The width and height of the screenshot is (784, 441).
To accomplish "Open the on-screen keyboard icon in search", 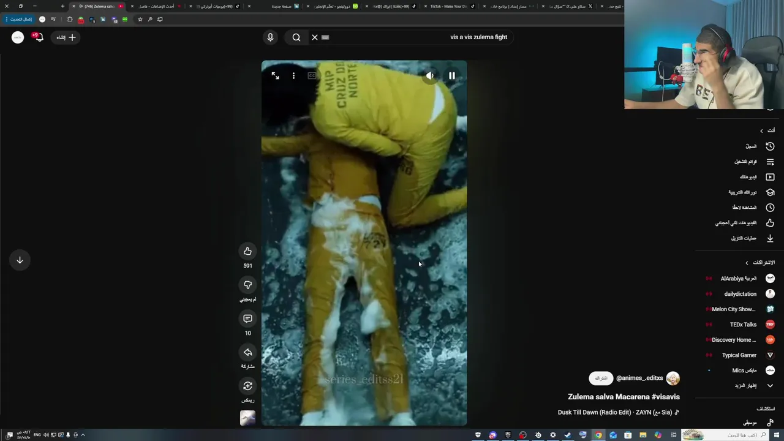I will pyautogui.click(x=325, y=37).
